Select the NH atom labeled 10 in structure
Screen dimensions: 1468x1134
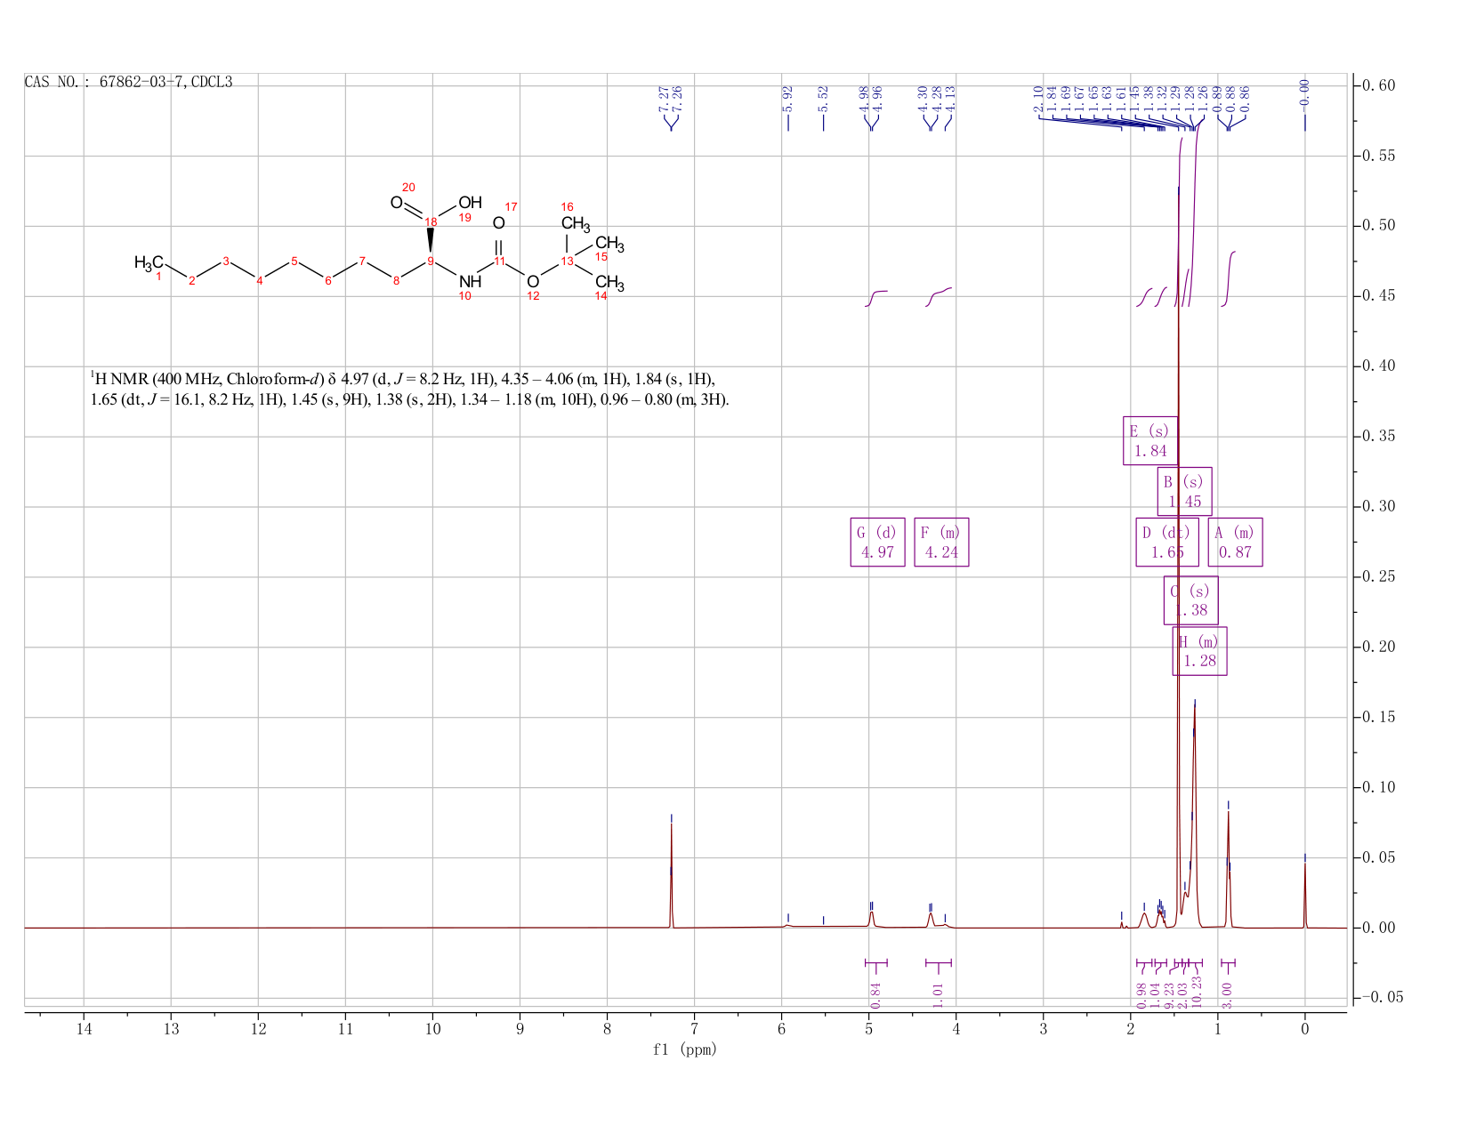pos(470,282)
